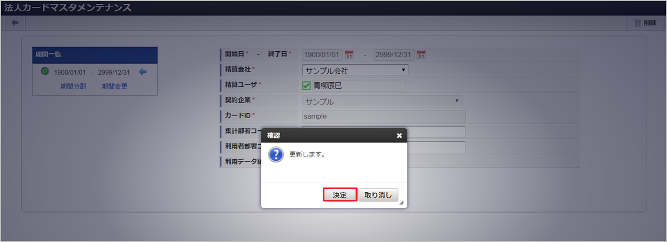The image size is (667, 242).
Task: Click the question mark dialog icon
Action: pyautogui.click(x=276, y=155)
